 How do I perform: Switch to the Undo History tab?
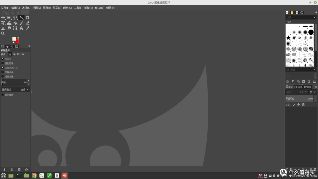(x=12, y=47)
